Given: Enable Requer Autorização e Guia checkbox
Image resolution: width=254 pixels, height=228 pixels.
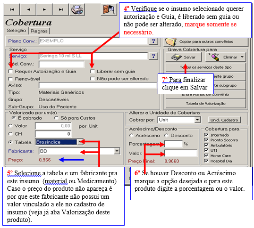Looking at the screenshot, I should (x=11, y=72).
